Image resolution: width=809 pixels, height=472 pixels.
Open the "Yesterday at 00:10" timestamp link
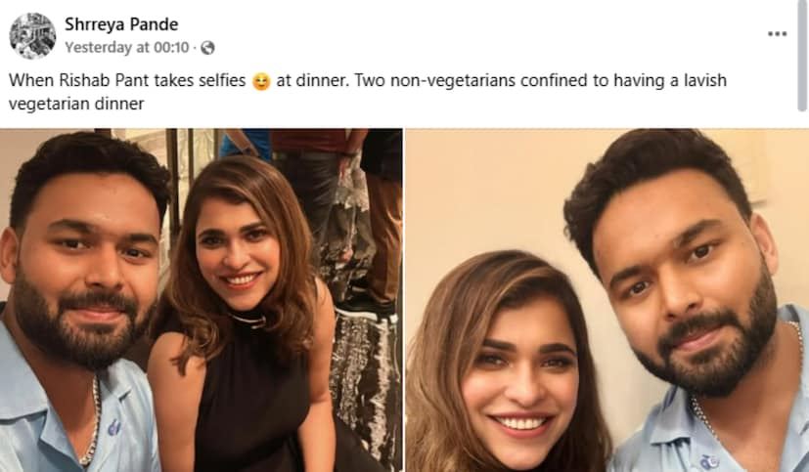click(x=127, y=47)
